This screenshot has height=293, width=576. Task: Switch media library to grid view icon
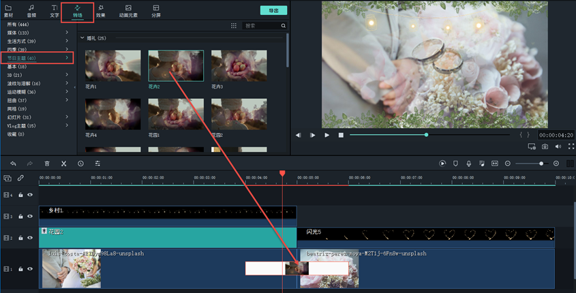coord(234,26)
